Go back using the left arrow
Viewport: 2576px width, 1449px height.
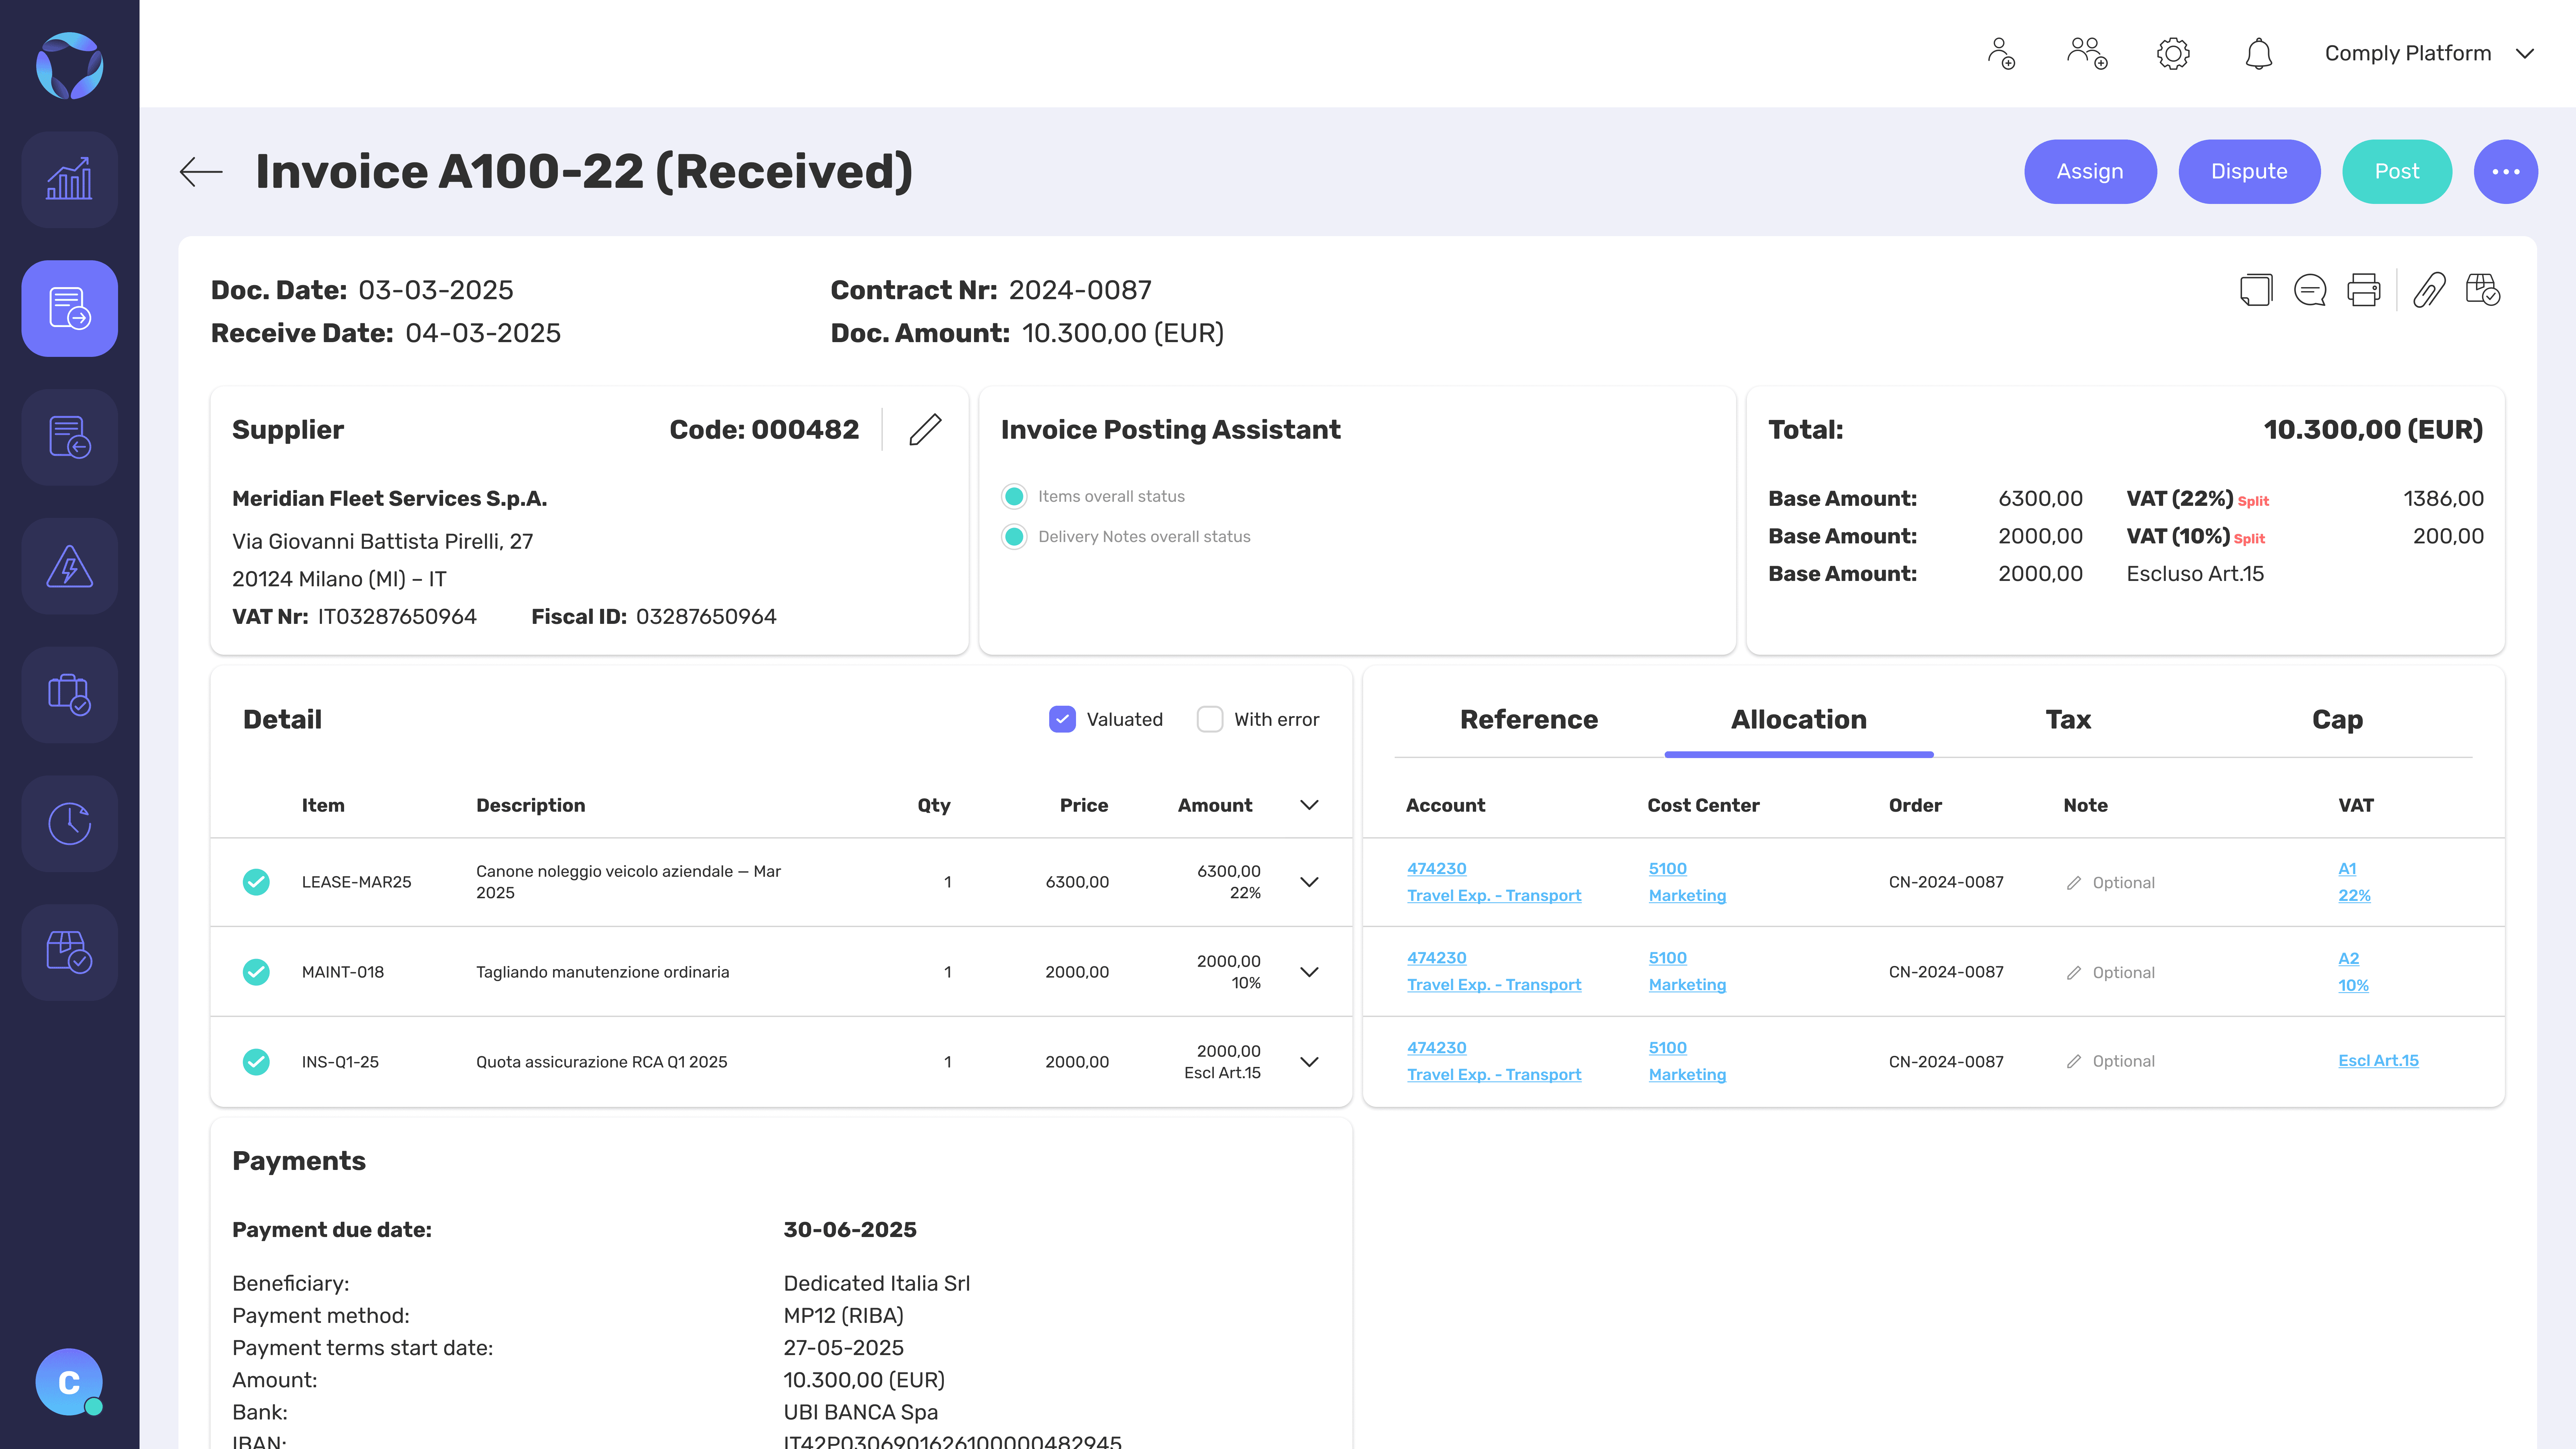tap(201, 172)
